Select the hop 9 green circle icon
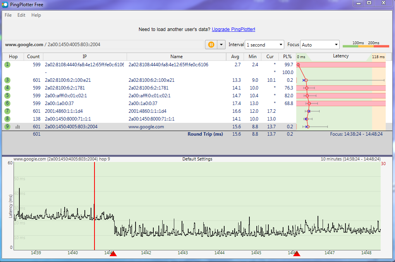Image resolution: width=395 pixels, height=262 pixels. [x=7, y=127]
